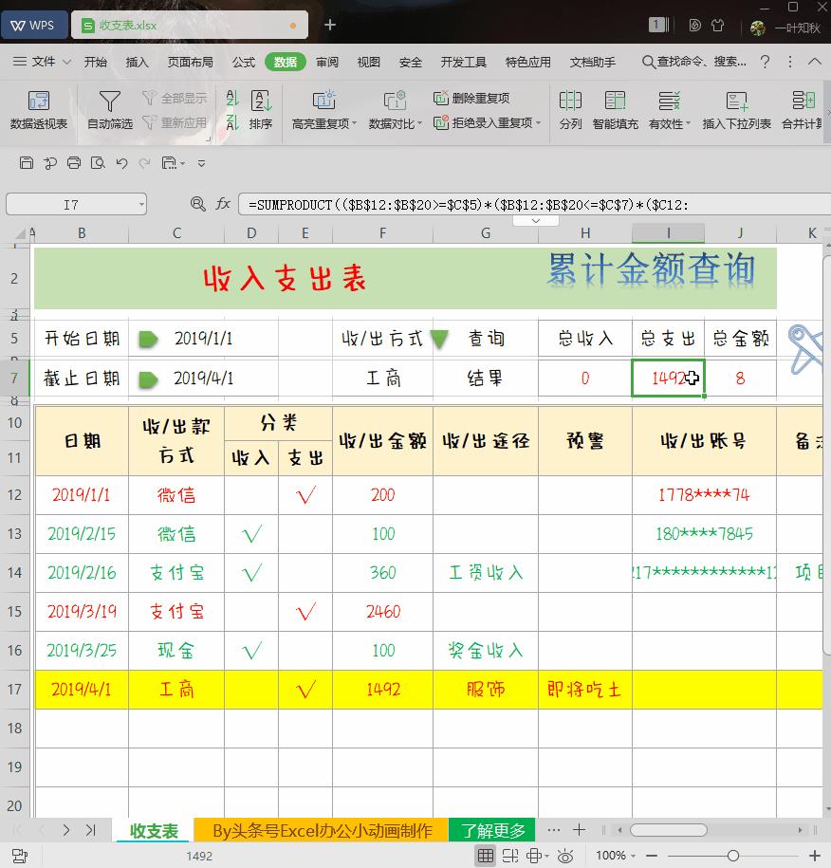Open the green filter arrow beside 收/出方式
Viewport: 831px width, 868px height.
(x=438, y=338)
